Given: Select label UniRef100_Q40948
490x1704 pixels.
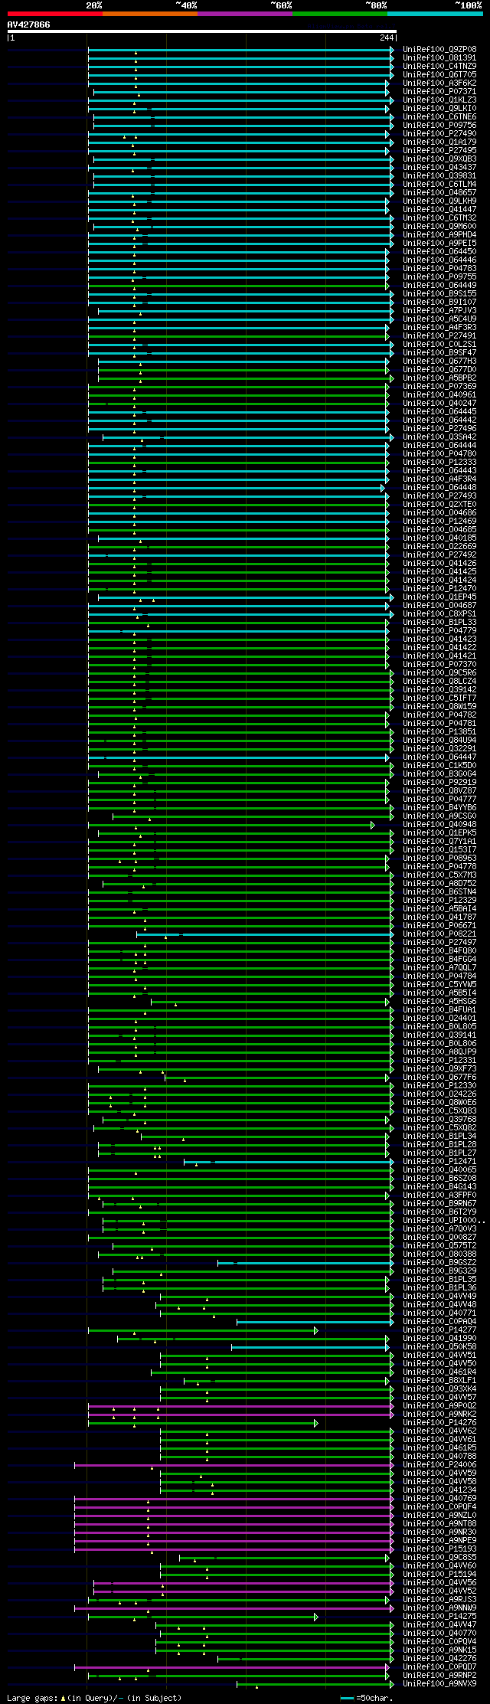Looking at the screenshot, I should click(439, 825).
